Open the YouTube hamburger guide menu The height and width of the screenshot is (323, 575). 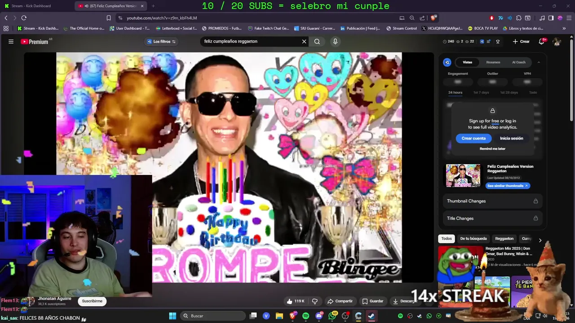[11, 41]
